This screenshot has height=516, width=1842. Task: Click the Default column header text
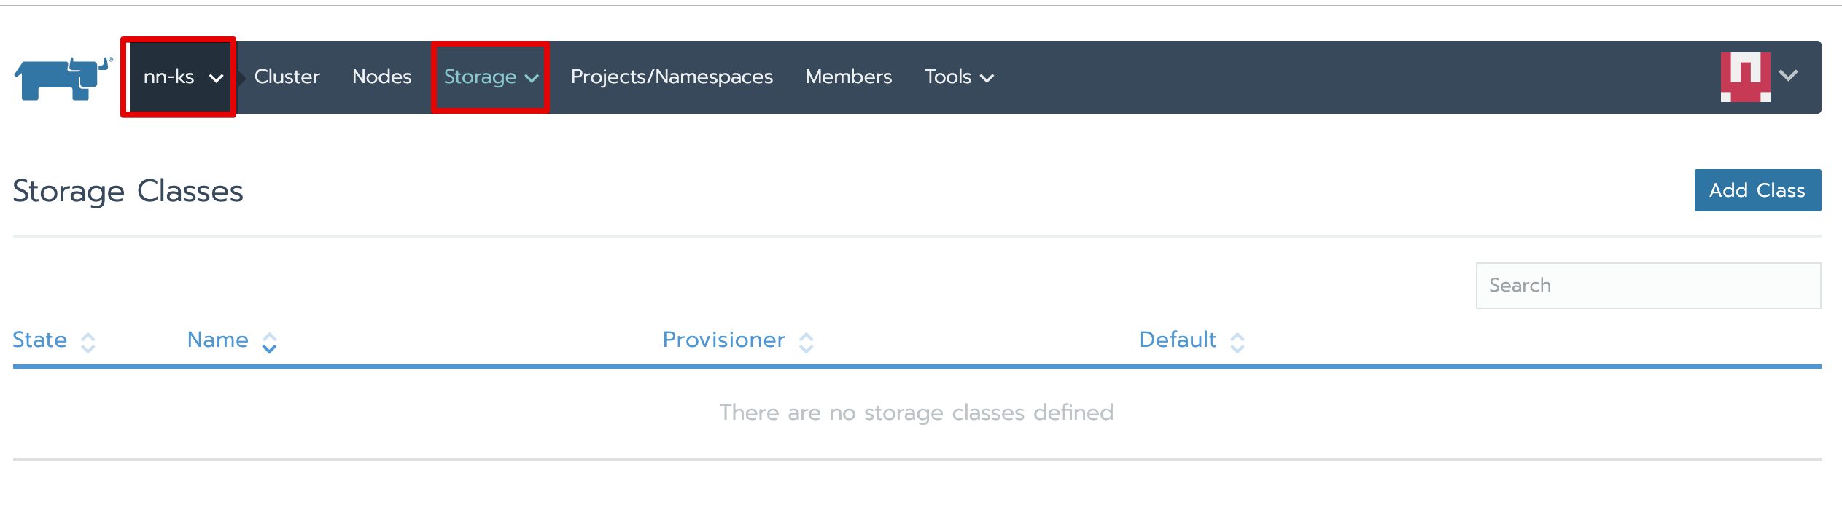tap(1177, 340)
